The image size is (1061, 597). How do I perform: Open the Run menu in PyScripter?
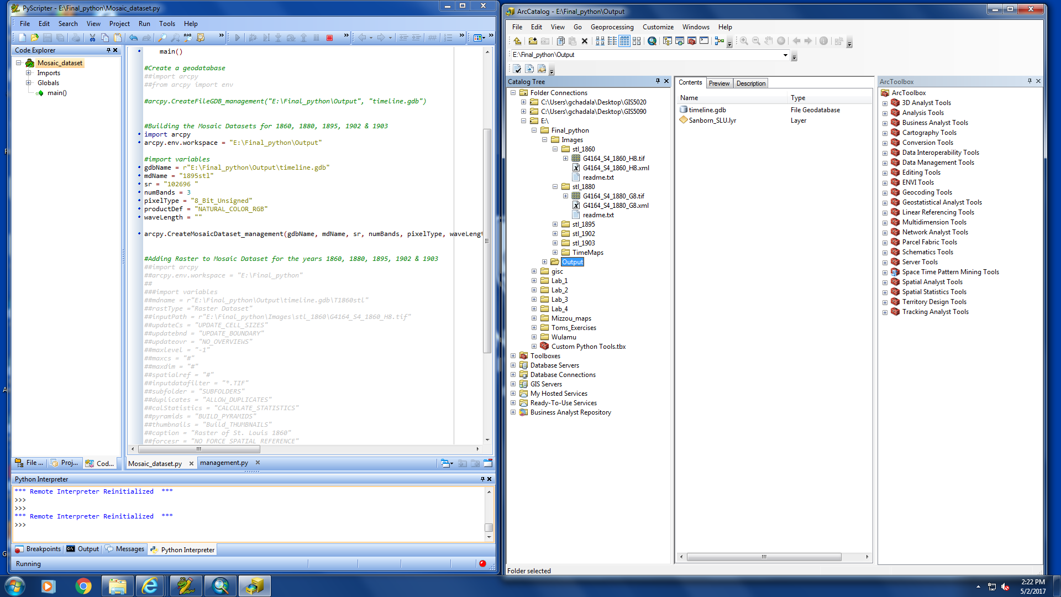[144, 24]
